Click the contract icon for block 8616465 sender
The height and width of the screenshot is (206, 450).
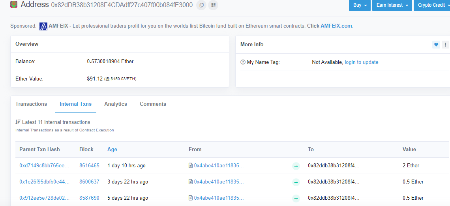pos(190,165)
